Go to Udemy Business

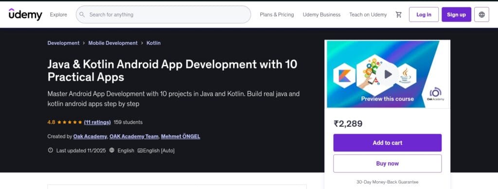pyautogui.click(x=321, y=15)
